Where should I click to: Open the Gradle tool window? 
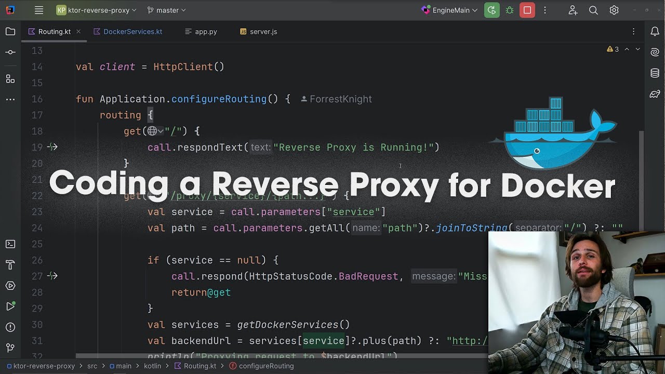point(655,94)
